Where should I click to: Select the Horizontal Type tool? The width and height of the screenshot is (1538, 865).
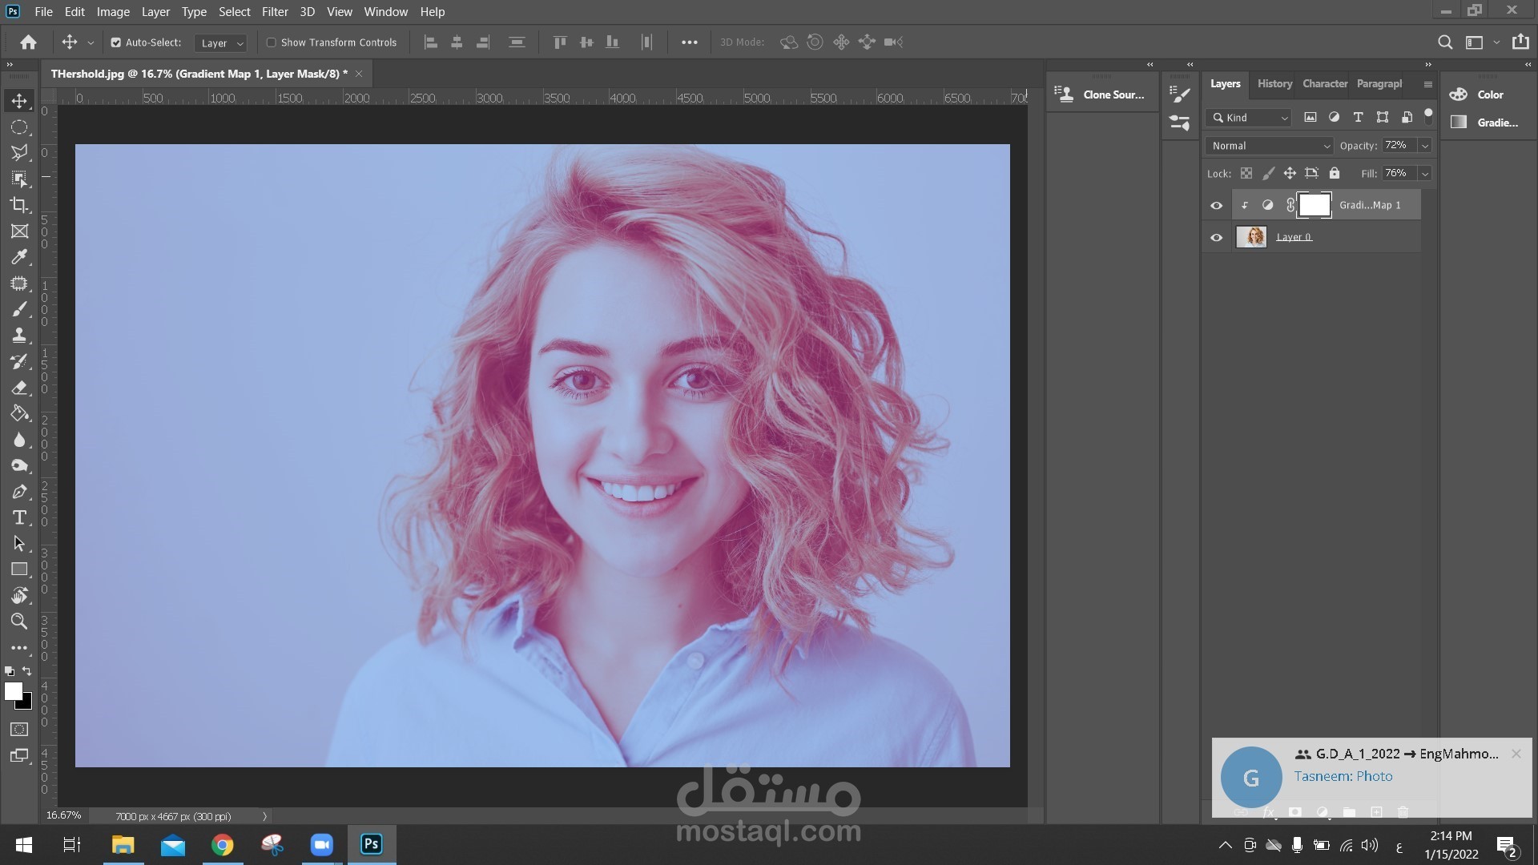pyautogui.click(x=19, y=517)
